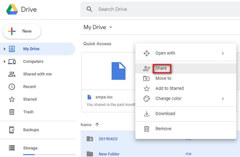Click the Open with arrows icon
The height and width of the screenshot is (157, 240).
tap(146, 53)
